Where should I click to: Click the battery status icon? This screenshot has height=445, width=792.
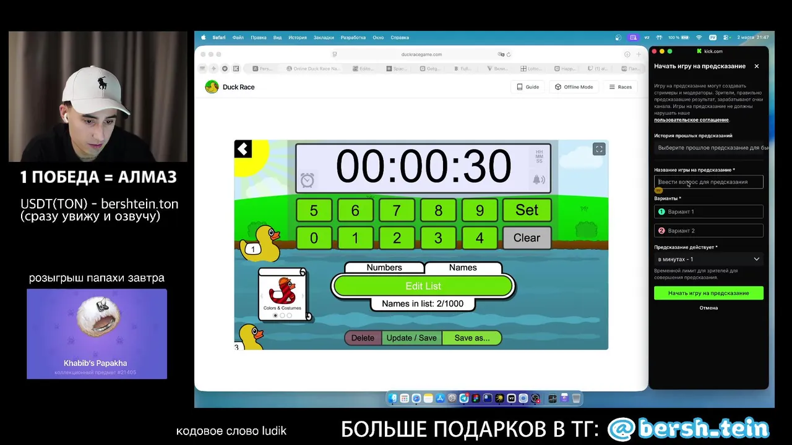686,37
